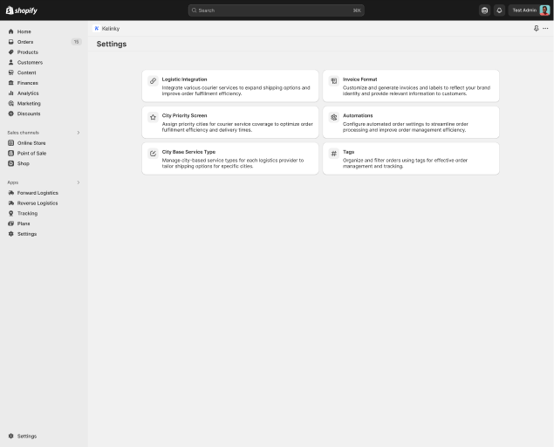
Task: Click the Invoice Format document icon
Action: click(333, 81)
